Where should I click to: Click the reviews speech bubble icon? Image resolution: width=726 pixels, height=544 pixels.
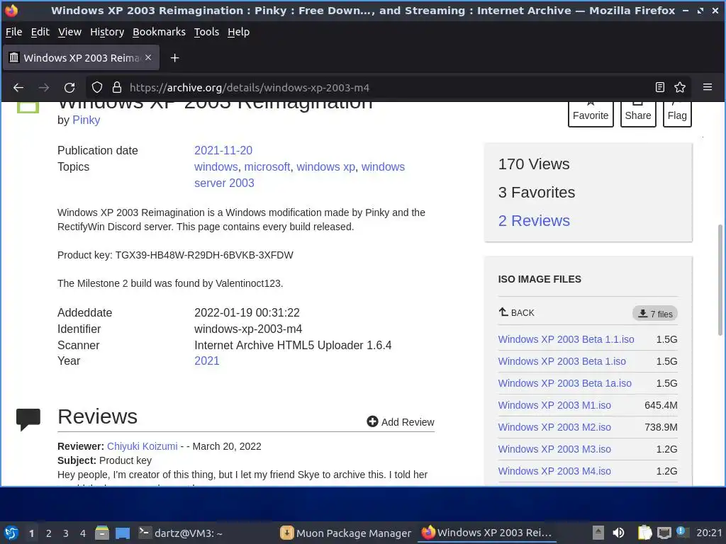coord(28,419)
